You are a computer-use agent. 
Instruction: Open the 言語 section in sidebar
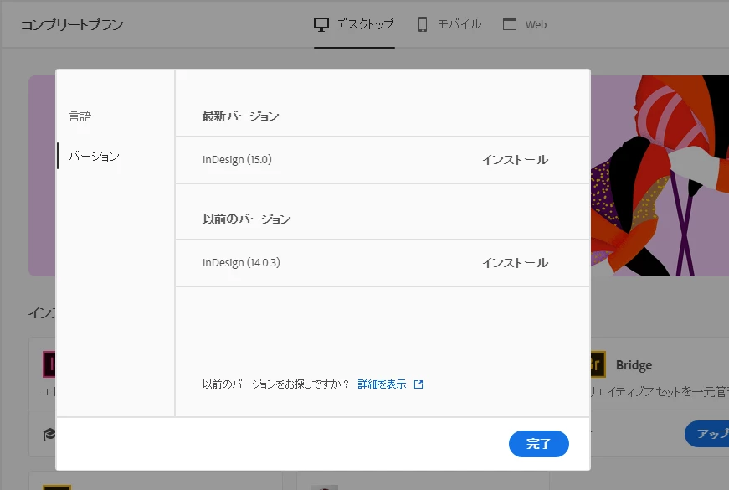pyautogui.click(x=80, y=116)
